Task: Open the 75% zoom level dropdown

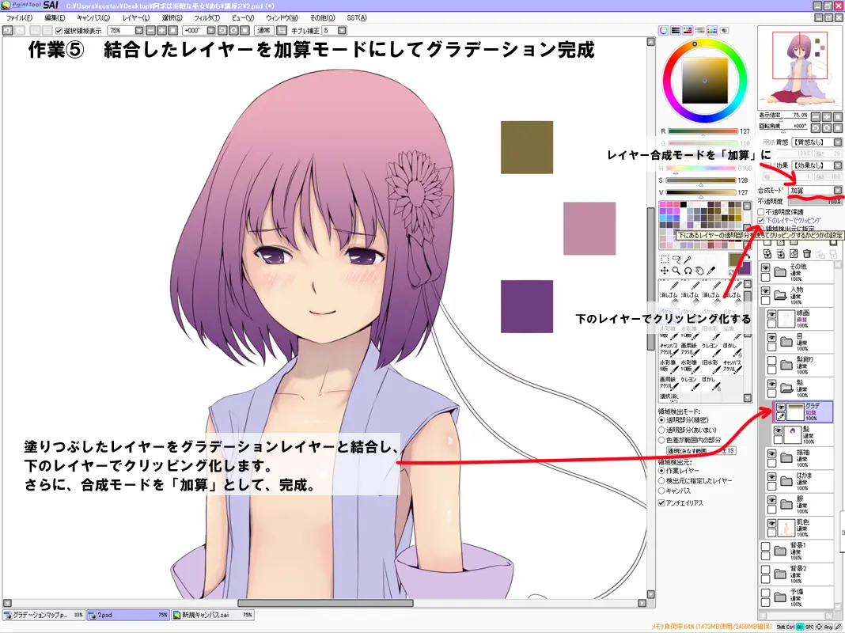Action: 139,31
